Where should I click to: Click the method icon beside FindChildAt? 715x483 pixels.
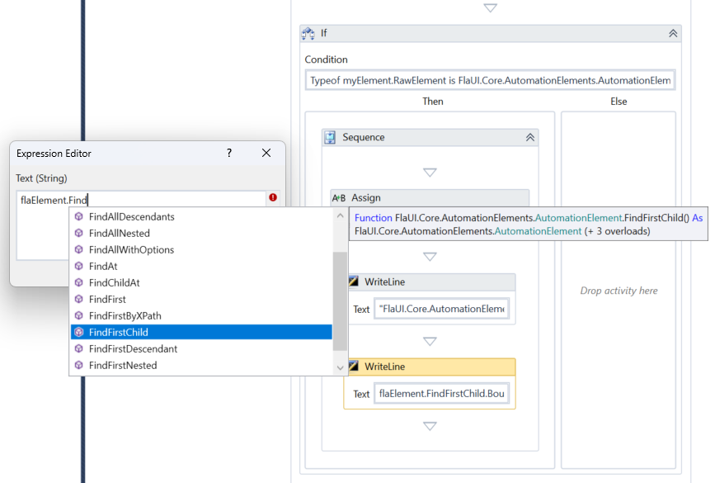tap(79, 282)
